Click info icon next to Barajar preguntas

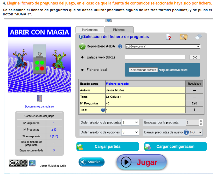pos(186,132)
